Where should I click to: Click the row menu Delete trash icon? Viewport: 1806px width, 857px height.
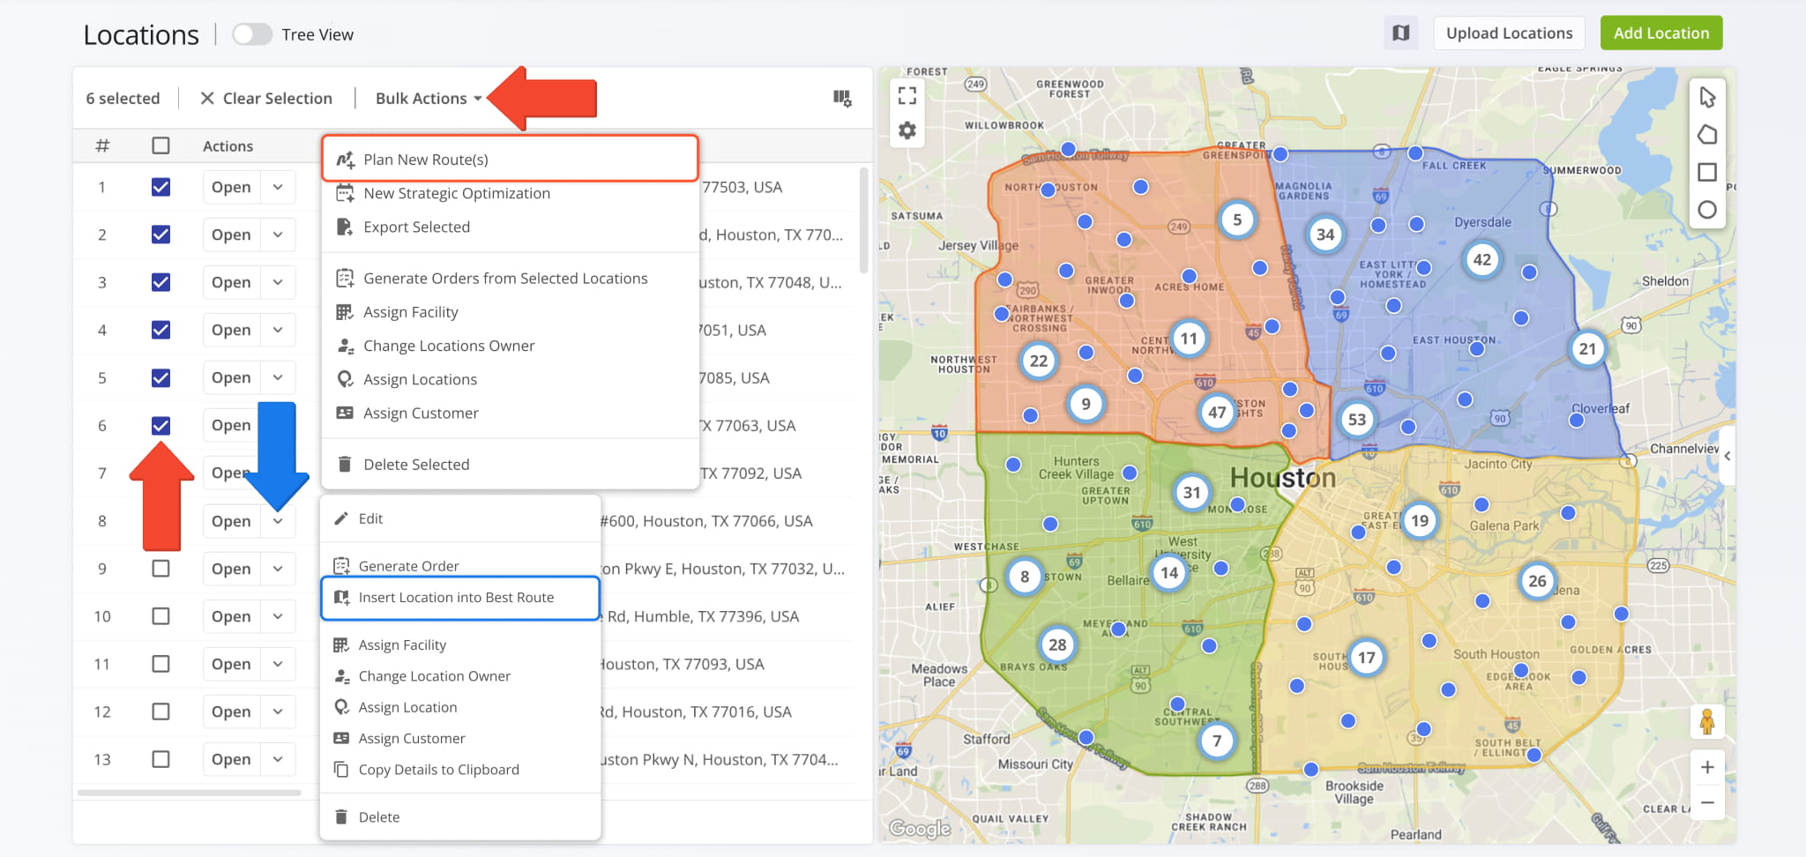[341, 817]
